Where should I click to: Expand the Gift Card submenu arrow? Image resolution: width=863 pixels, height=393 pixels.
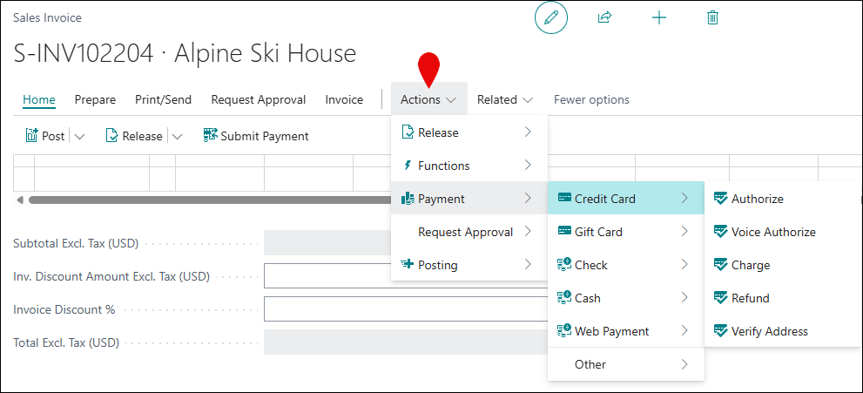click(x=684, y=231)
